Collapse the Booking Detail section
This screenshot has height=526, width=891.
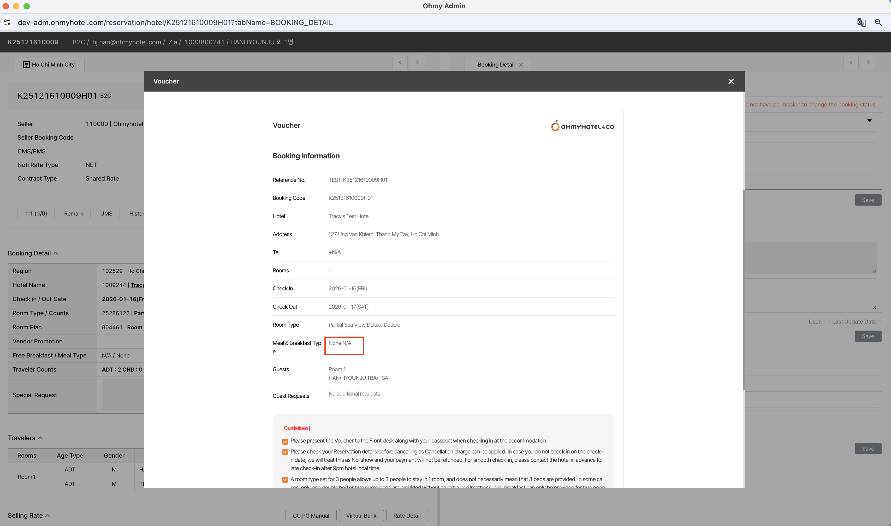point(56,253)
